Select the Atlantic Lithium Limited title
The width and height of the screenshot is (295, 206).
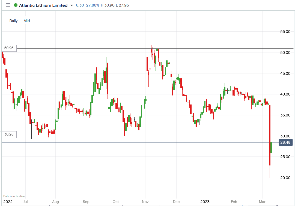pos(43,5)
